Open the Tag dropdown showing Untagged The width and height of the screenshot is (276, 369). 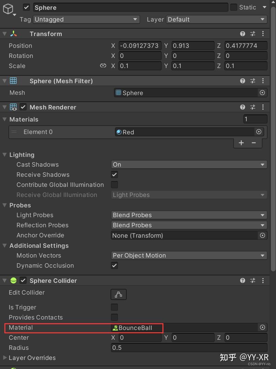point(86,20)
